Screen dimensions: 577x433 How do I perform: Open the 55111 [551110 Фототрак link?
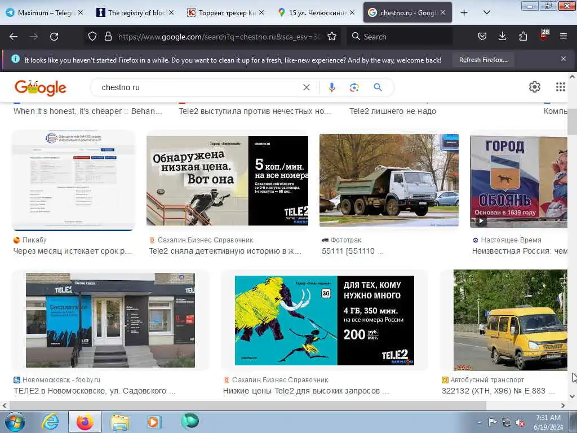pos(353,251)
